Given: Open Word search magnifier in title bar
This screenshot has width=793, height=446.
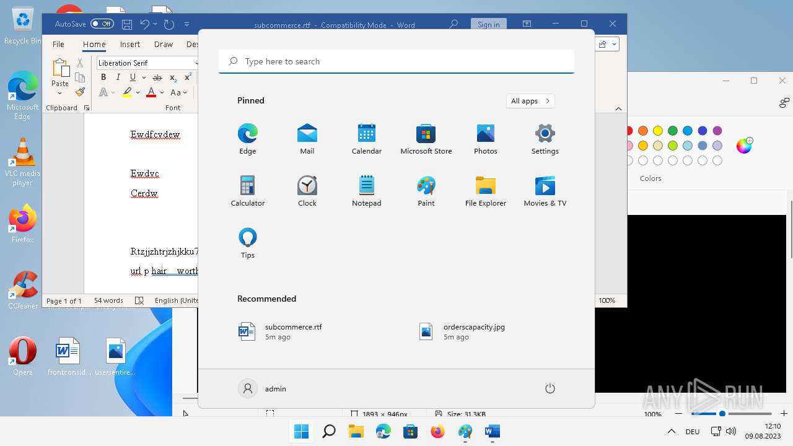Looking at the screenshot, I should click(453, 24).
